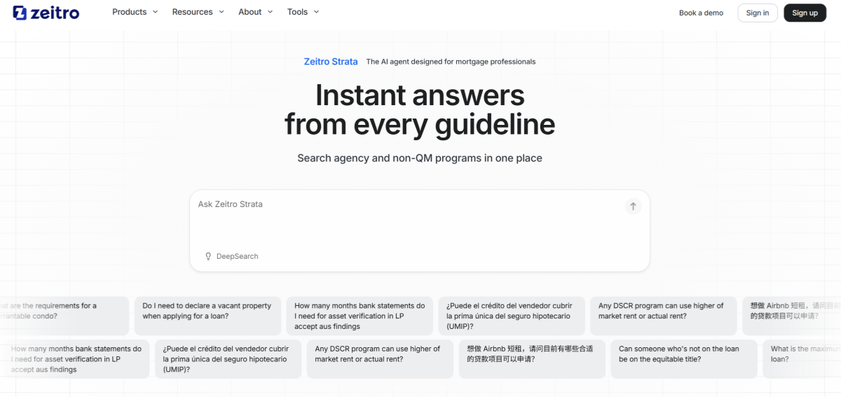Select the equitable title suggestion
The height and width of the screenshot is (397, 841).
pyautogui.click(x=685, y=359)
